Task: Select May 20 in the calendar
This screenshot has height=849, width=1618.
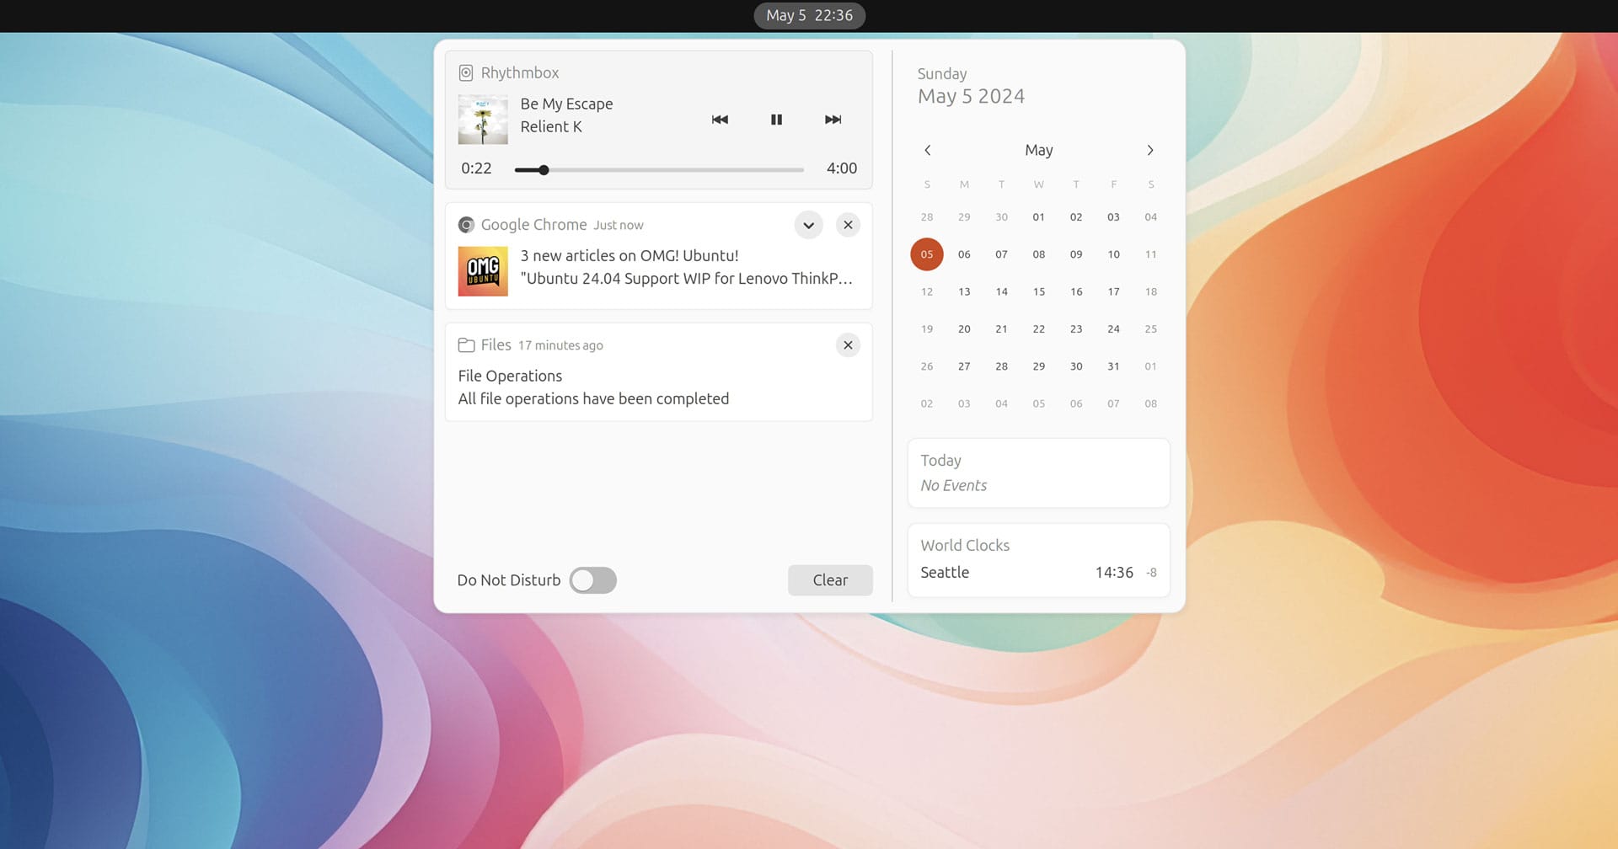Action: click(x=964, y=329)
